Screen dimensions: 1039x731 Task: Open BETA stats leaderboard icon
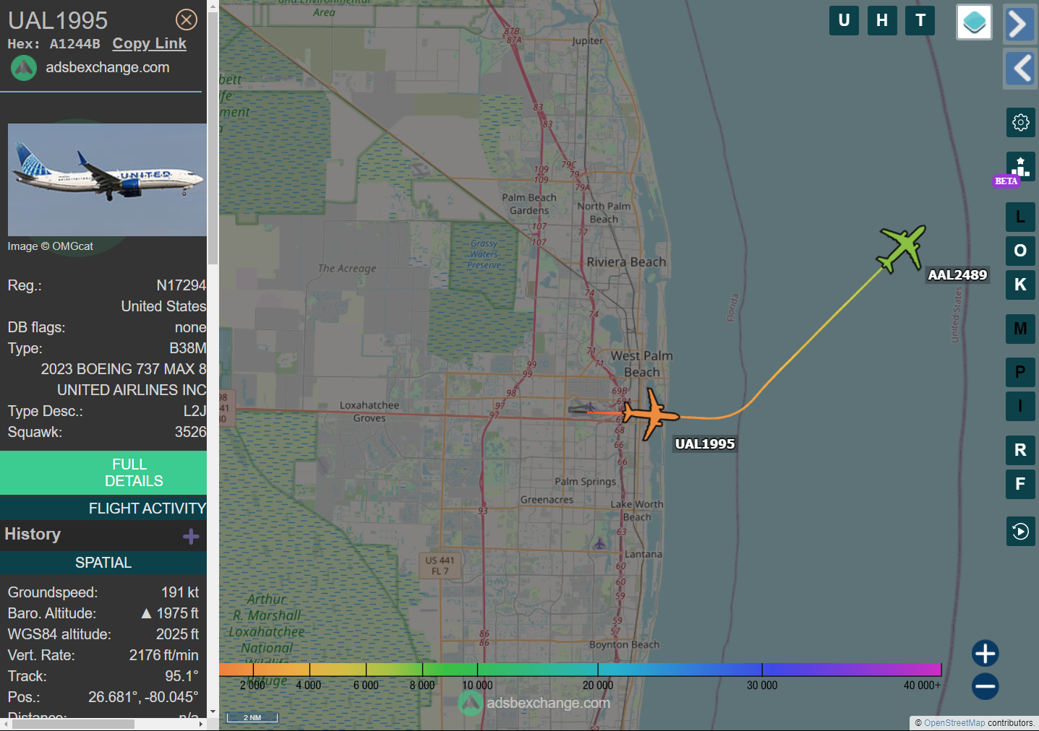pyautogui.click(x=1020, y=166)
